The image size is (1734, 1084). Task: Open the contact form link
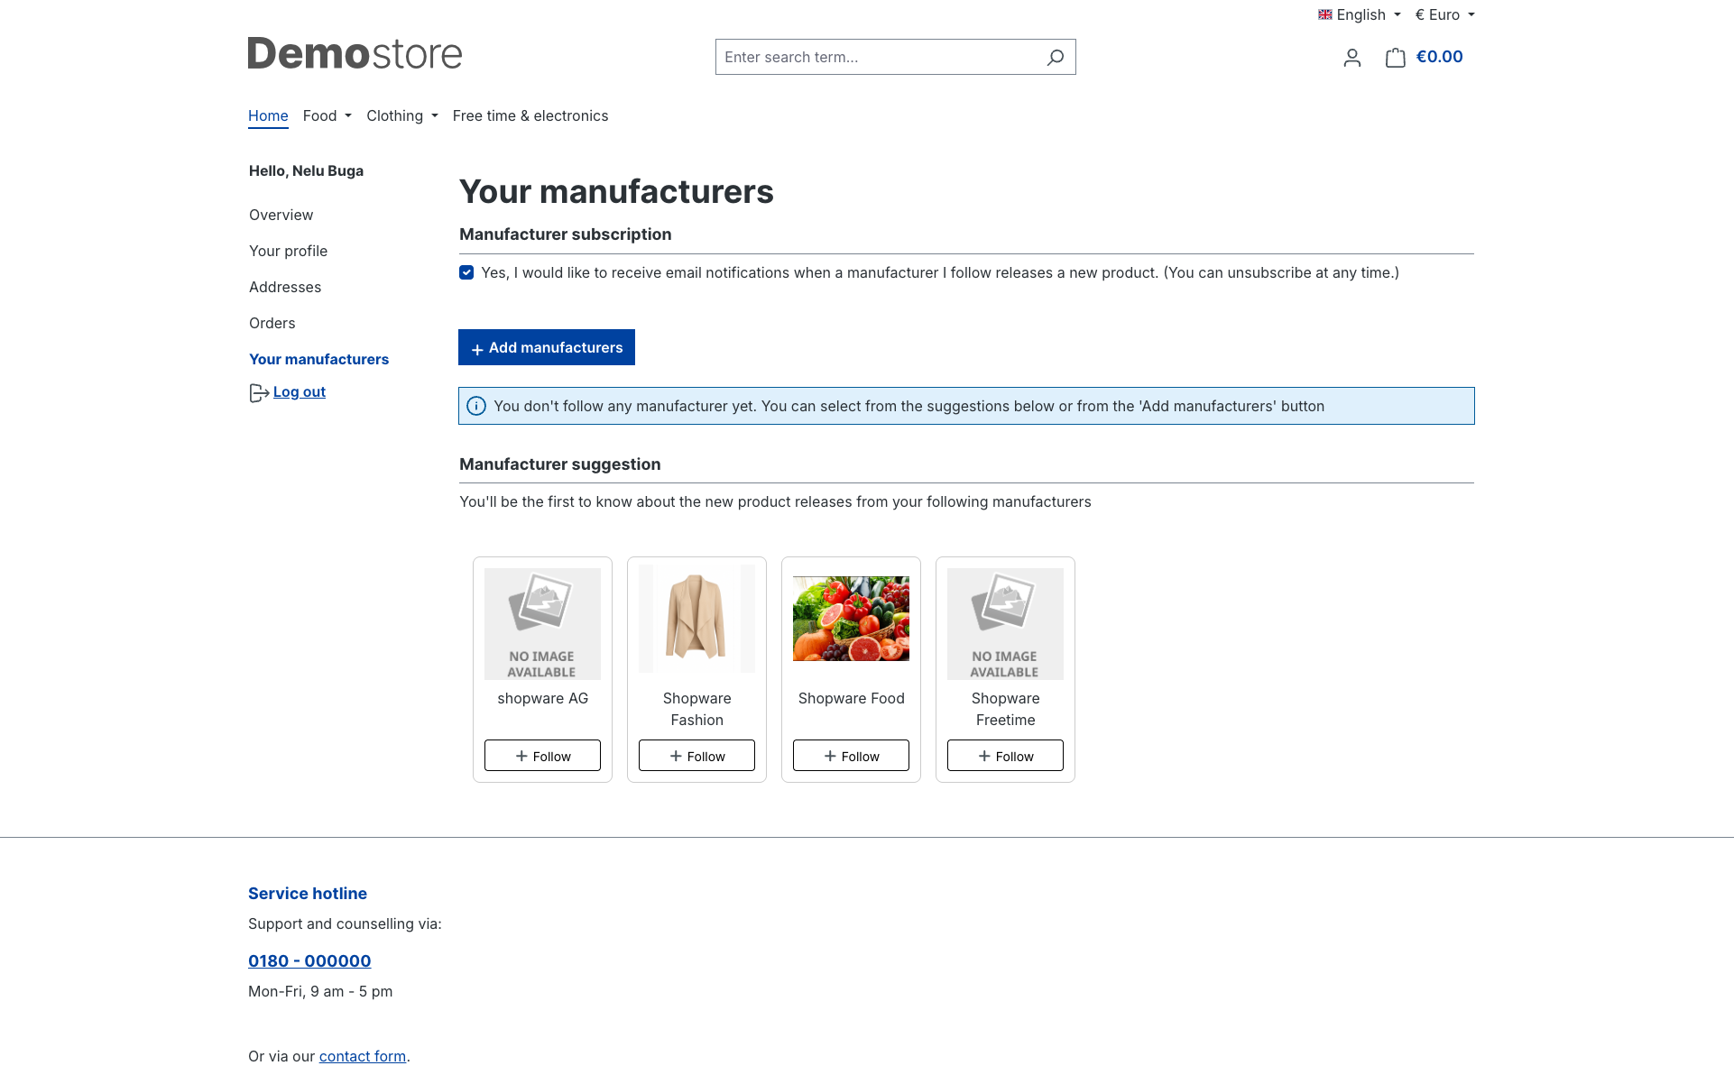(x=362, y=1056)
